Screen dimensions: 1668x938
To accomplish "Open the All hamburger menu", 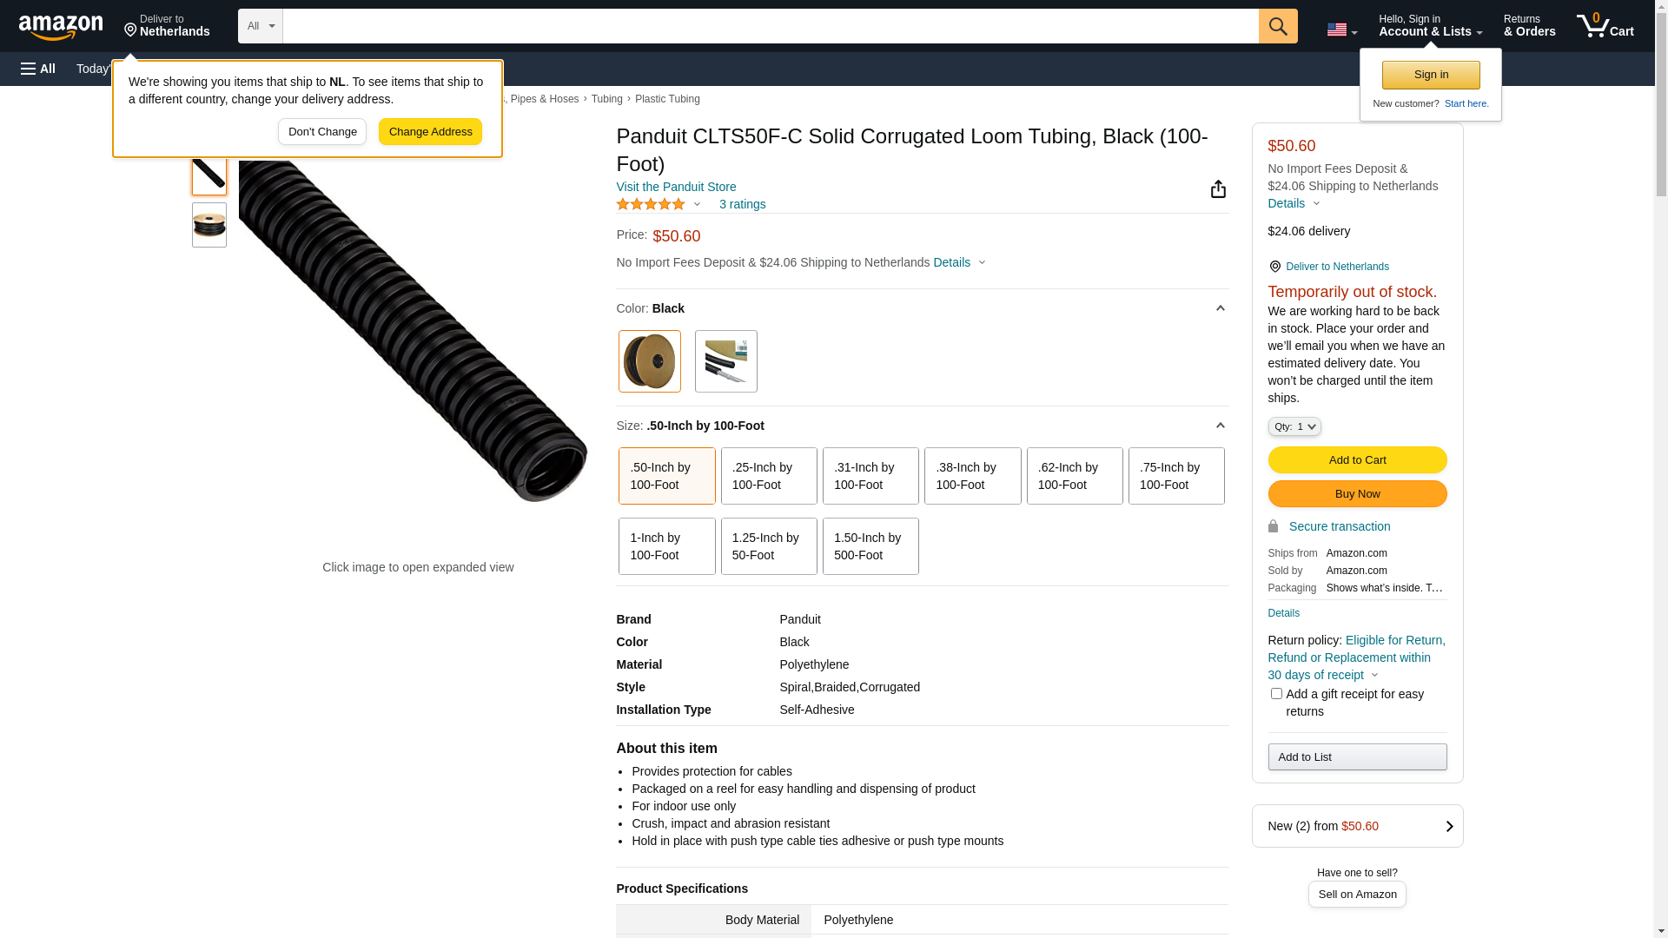I will coord(38,69).
